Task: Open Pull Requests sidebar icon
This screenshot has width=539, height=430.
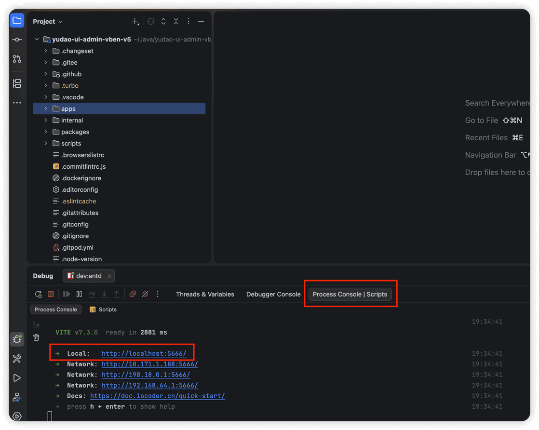Action: coord(17,59)
